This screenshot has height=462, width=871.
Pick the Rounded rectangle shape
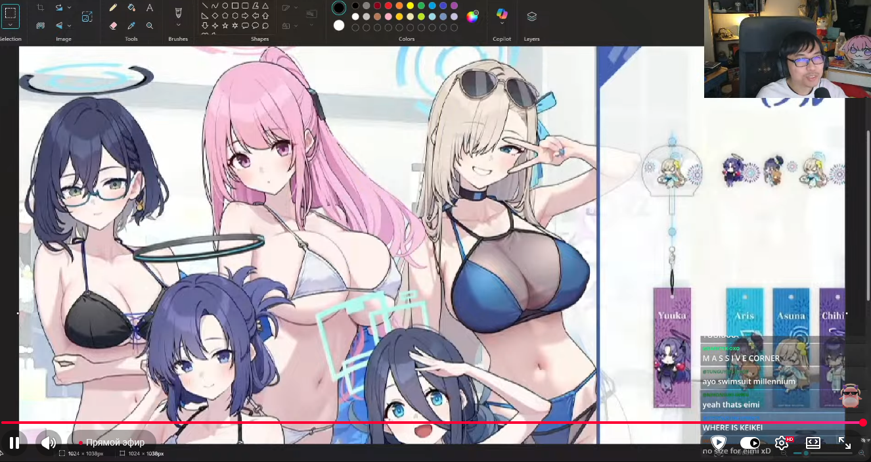[245, 6]
